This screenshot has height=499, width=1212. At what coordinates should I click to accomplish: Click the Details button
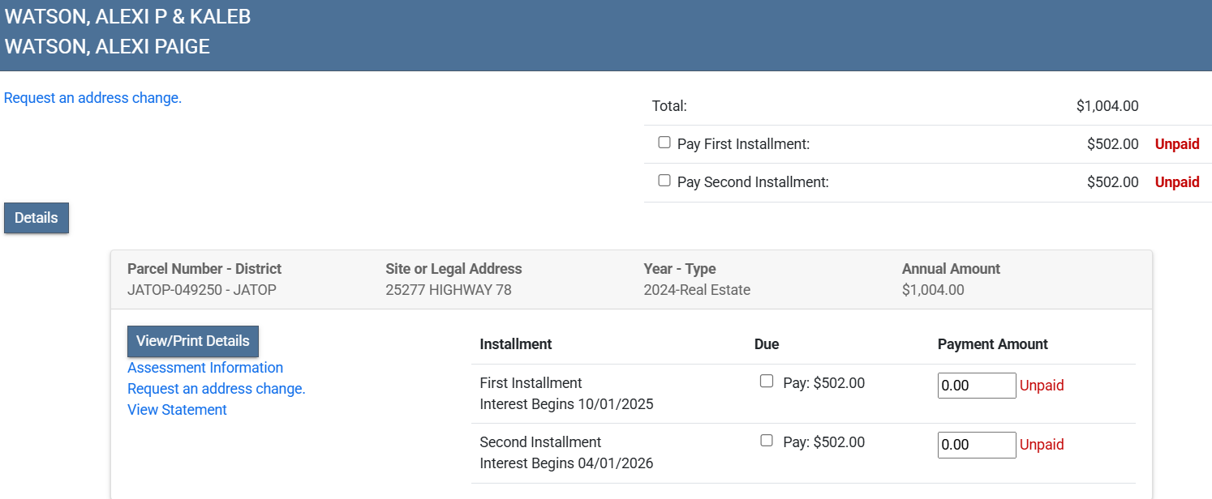tap(37, 218)
